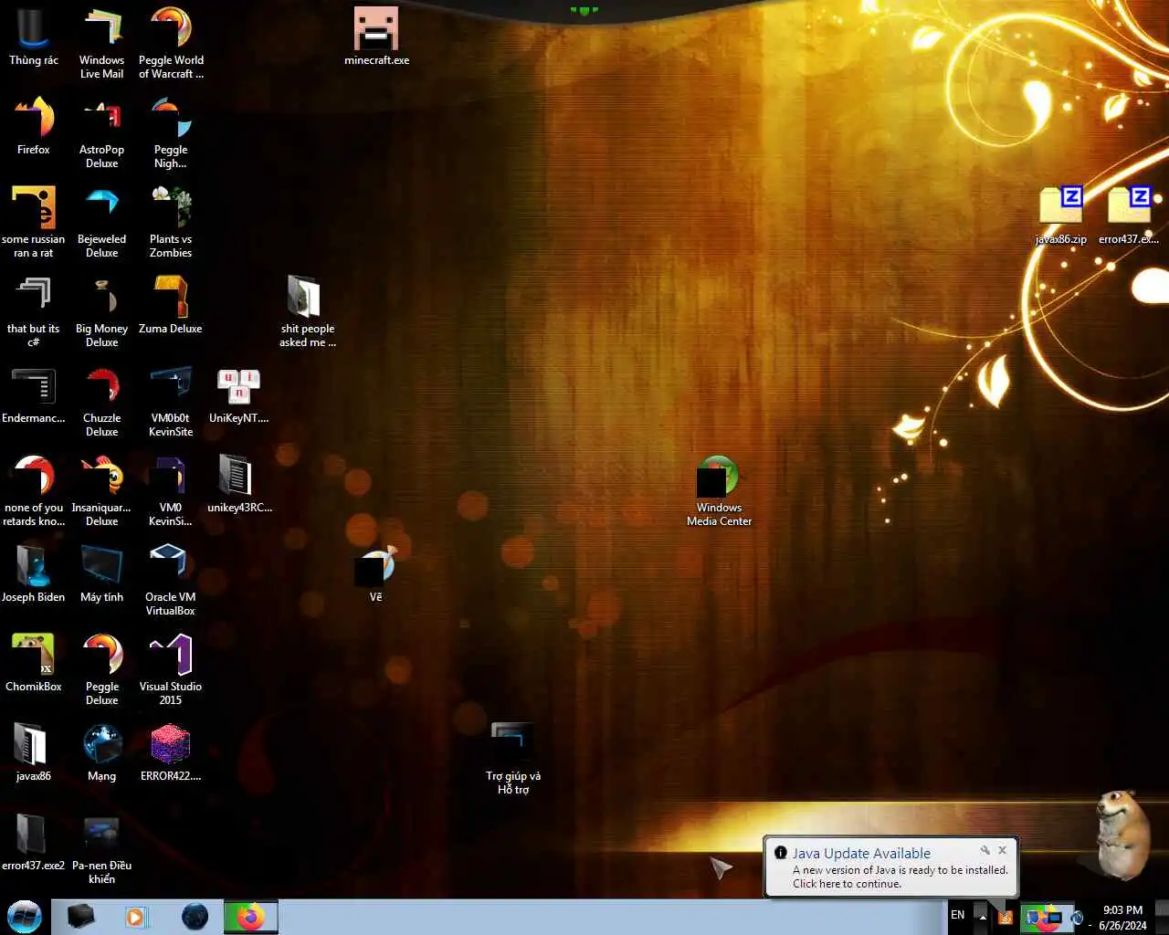Image resolution: width=1169 pixels, height=935 pixels.
Task: Open the Vẽ paint shortcut
Action: coord(375,574)
